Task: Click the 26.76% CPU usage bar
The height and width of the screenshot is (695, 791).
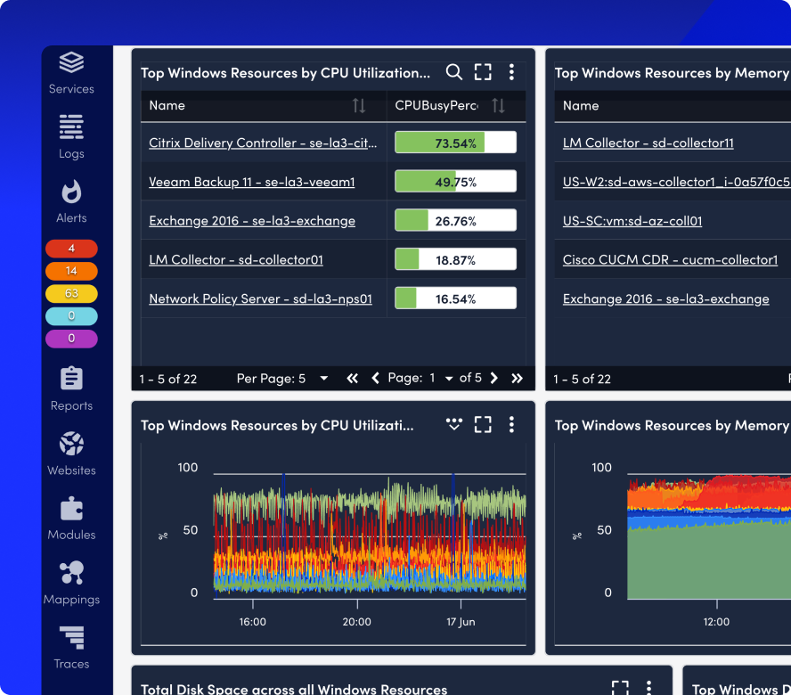Action: coord(455,221)
